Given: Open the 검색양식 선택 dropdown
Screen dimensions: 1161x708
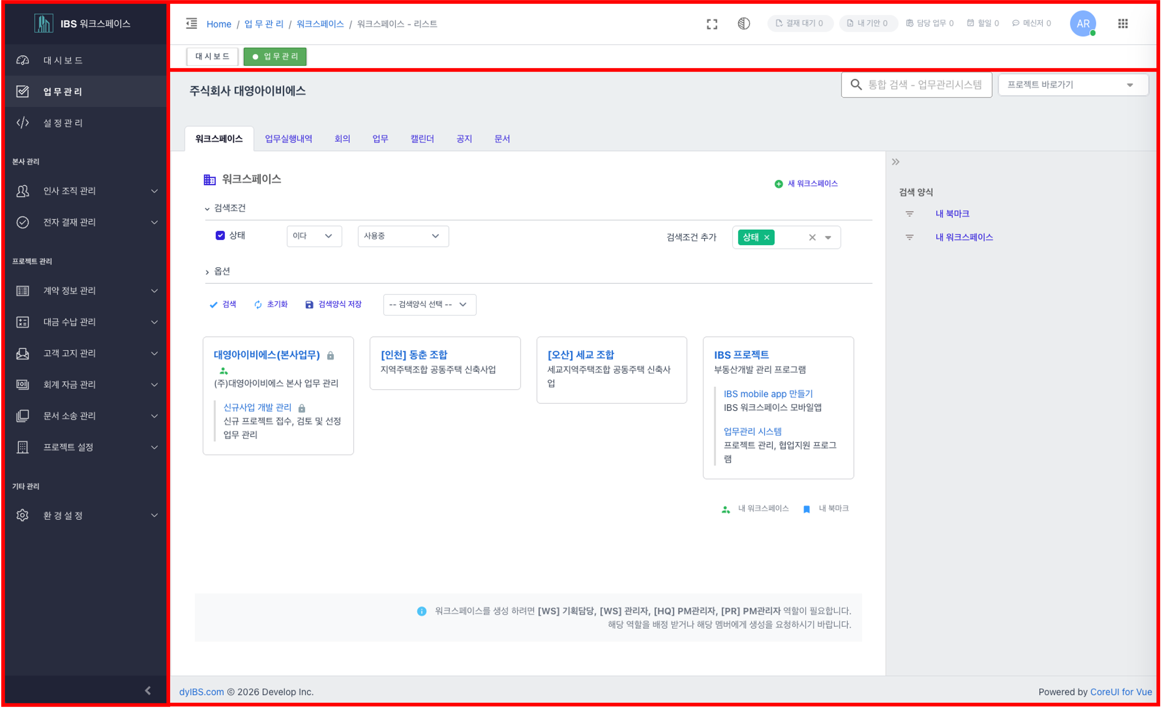Looking at the screenshot, I should (430, 305).
